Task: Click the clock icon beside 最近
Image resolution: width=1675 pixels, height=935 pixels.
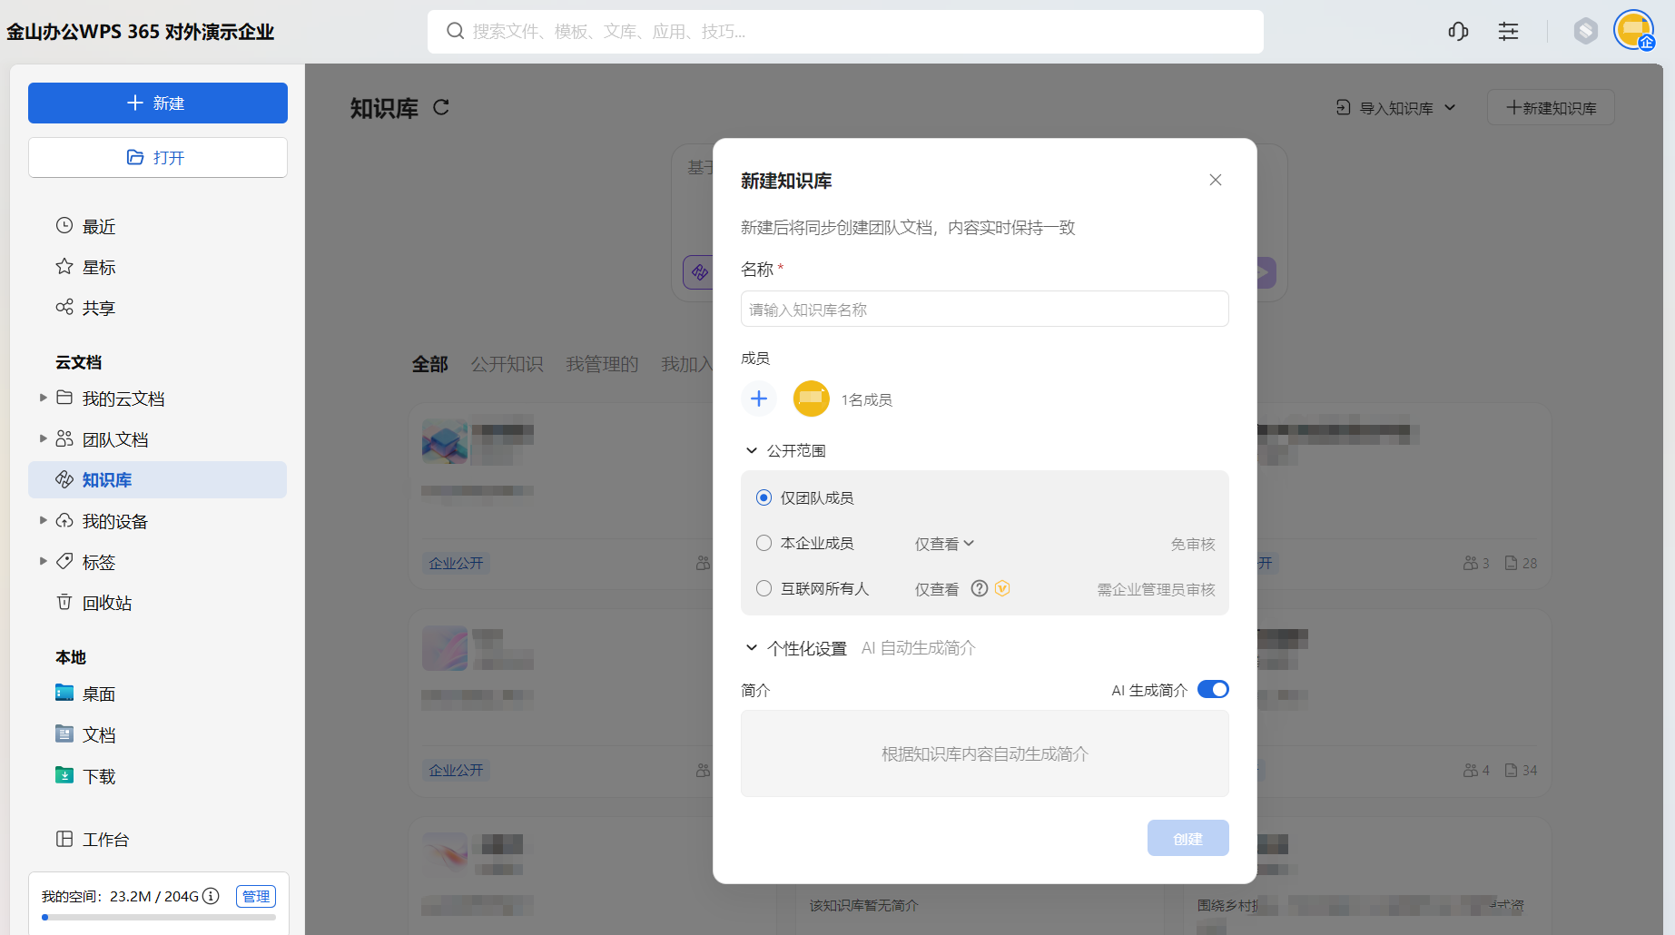Action: [x=64, y=225]
